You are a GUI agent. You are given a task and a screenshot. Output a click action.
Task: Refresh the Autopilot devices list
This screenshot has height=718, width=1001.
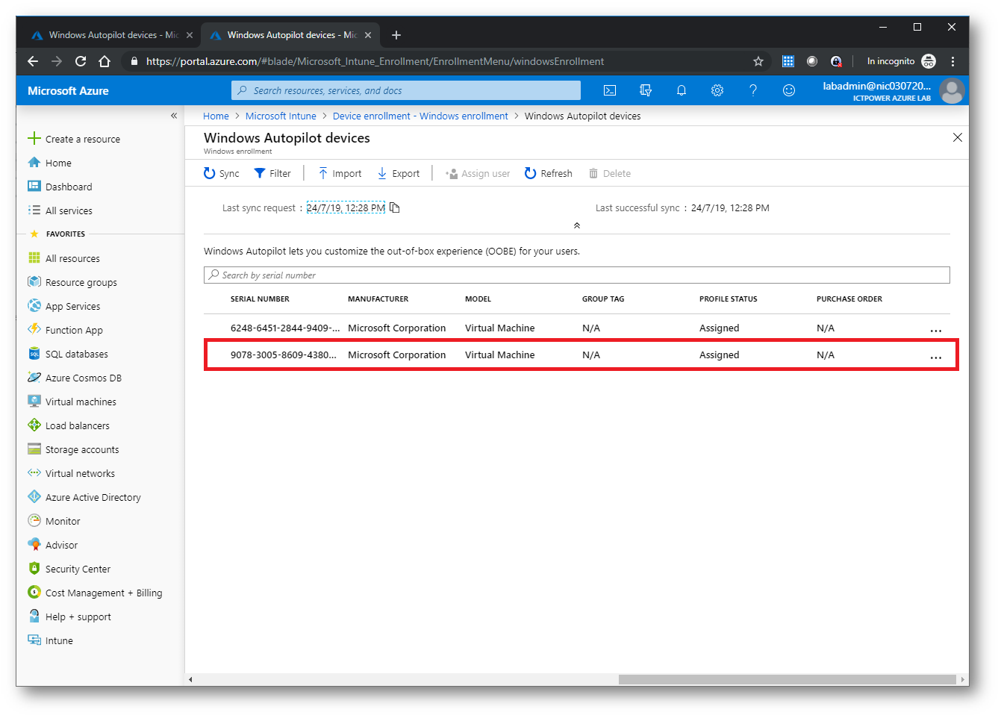[549, 173]
